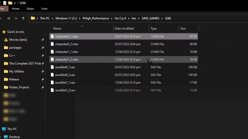Open Quick access in navigation pane
Image resolution: width=248 pixels, height=139 pixels.
point(15,32)
